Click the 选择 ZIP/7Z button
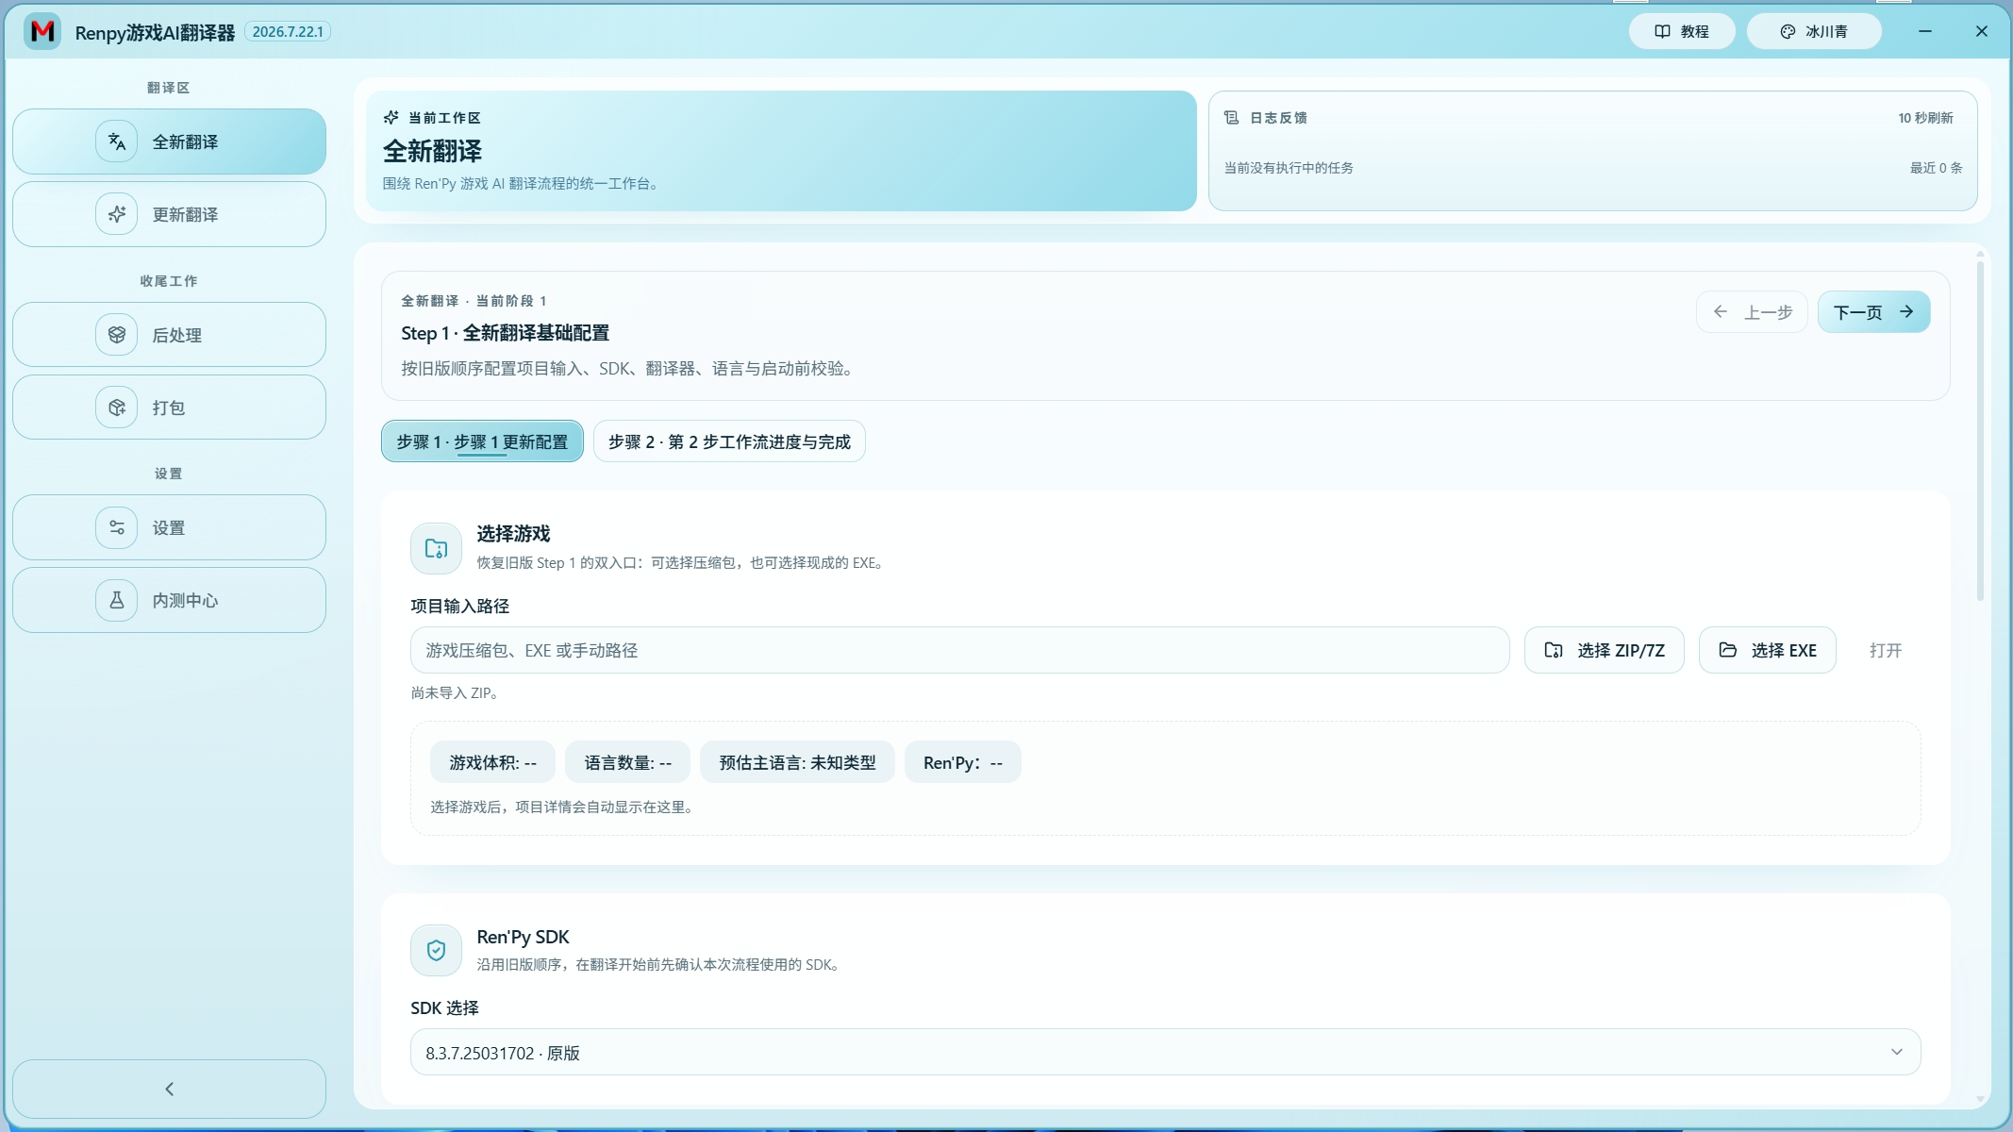Image resolution: width=2013 pixels, height=1132 pixels. pos(1605,650)
